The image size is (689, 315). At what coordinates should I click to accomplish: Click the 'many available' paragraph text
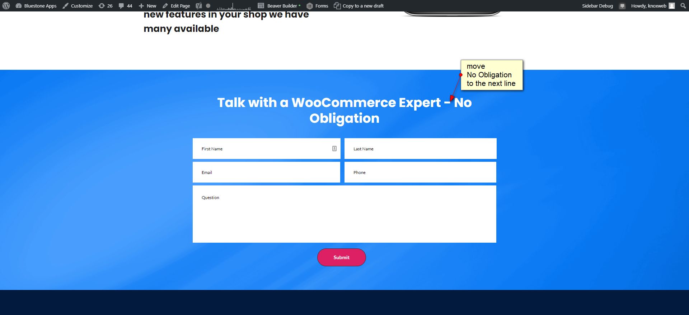coord(181,29)
